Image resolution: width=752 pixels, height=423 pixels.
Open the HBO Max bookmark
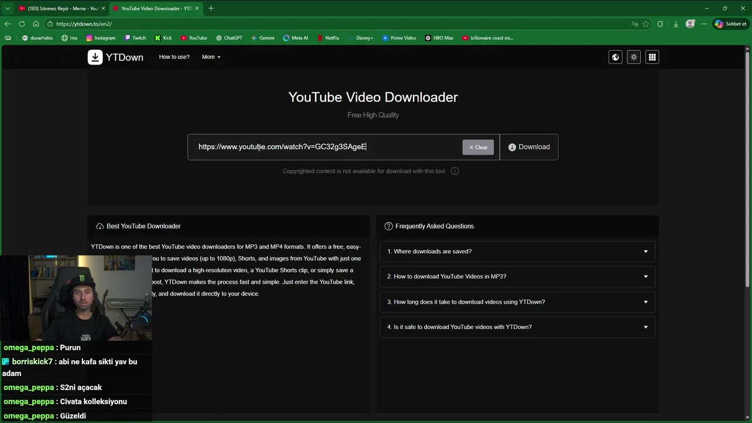[439, 38]
